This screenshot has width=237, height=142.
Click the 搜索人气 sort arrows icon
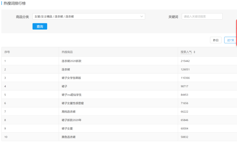(194, 52)
